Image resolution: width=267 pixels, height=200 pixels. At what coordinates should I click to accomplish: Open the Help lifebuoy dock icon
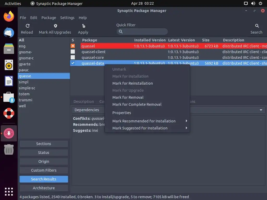tap(9, 113)
